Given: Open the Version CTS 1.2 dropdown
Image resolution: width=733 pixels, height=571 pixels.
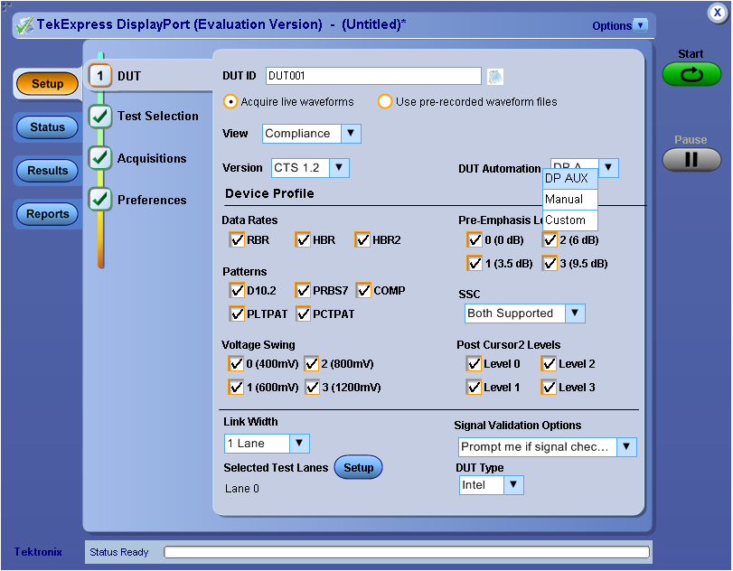Looking at the screenshot, I should coord(310,168).
